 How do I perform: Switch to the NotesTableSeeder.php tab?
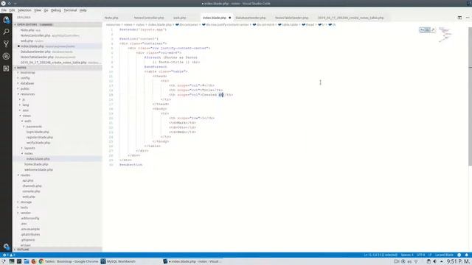(292, 18)
